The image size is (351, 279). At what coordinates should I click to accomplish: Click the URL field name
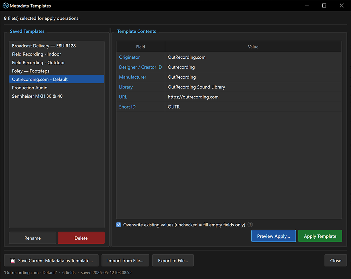123,97
